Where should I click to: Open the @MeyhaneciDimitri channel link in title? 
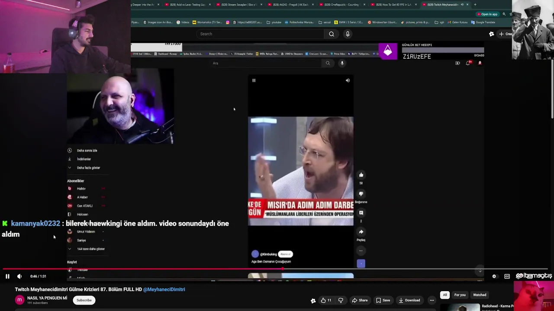(x=164, y=289)
